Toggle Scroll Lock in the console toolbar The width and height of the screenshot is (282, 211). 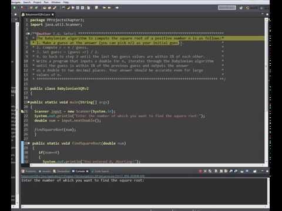pos(221,171)
